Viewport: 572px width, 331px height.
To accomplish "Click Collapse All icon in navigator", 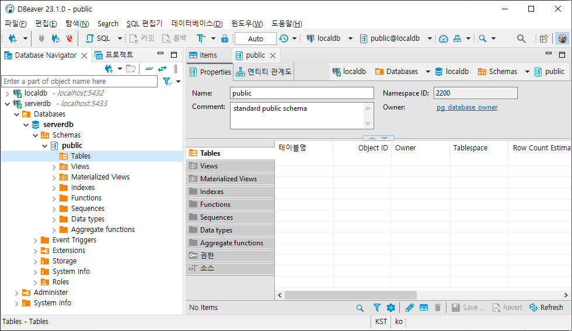I will click(x=149, y=68).
